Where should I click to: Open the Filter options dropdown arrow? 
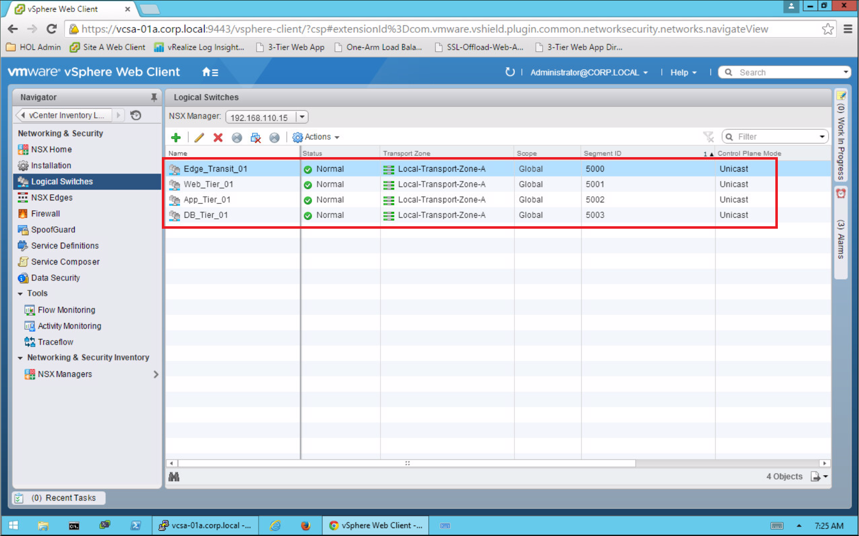click(x=822, y=137)
